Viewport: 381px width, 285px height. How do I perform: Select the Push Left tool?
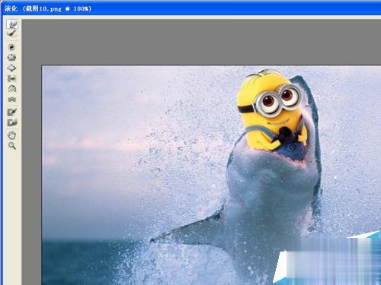tap(11, 78)
